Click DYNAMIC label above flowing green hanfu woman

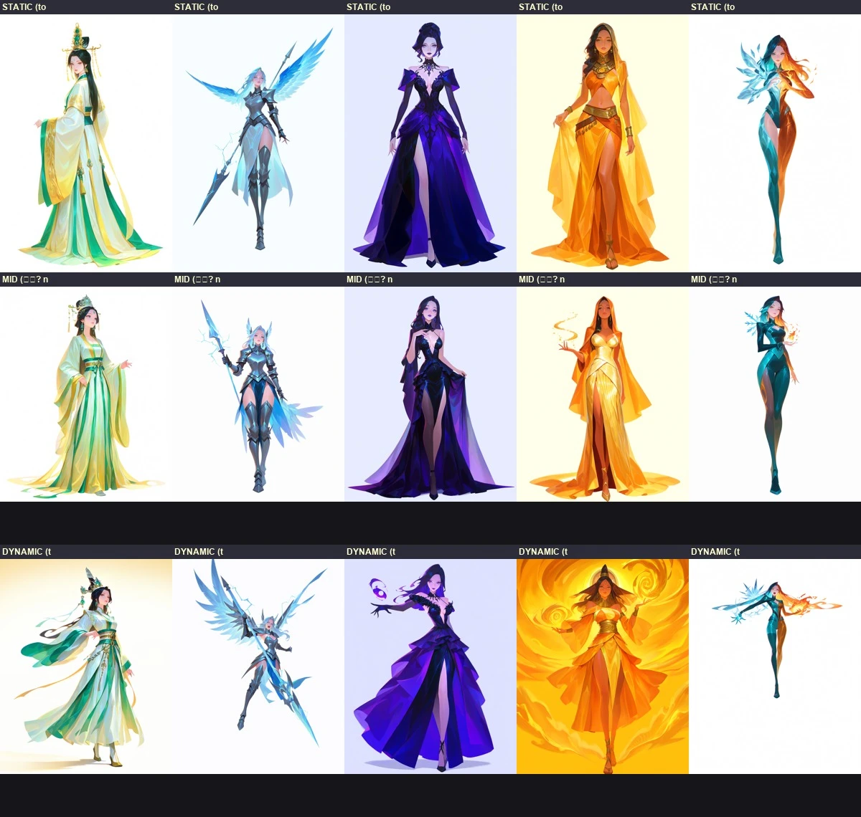[27, 552]
